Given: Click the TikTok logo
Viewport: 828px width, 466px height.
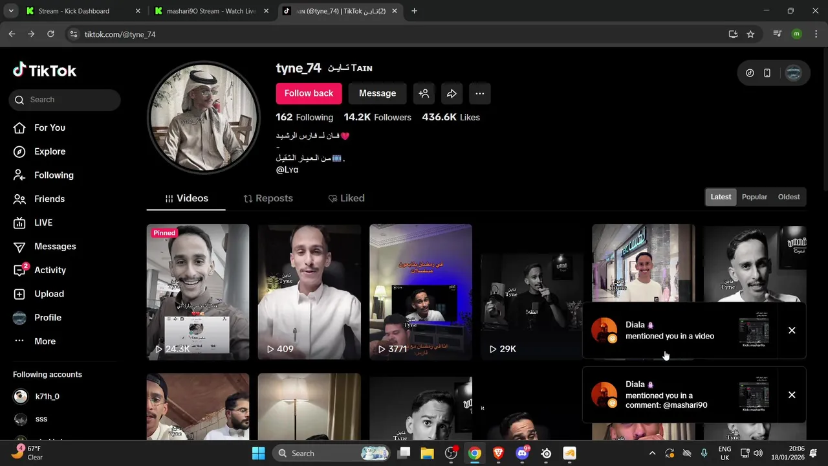Looking at the screenshot, I should (45, 71).
